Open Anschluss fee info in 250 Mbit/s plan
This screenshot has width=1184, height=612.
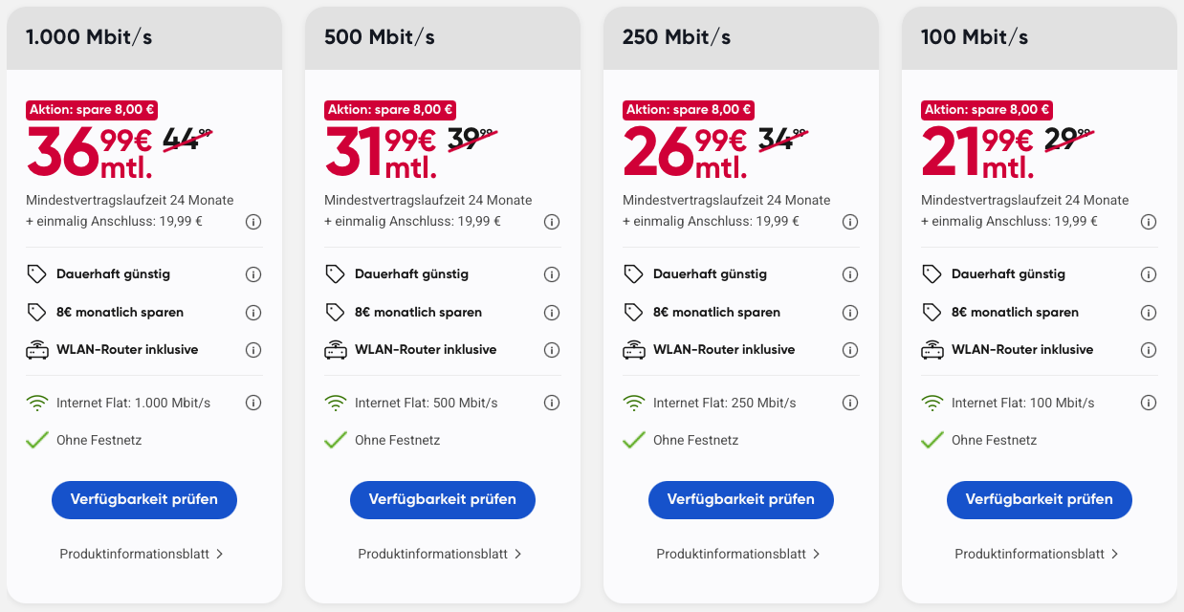pyautogui.click(x=850, y=222)
